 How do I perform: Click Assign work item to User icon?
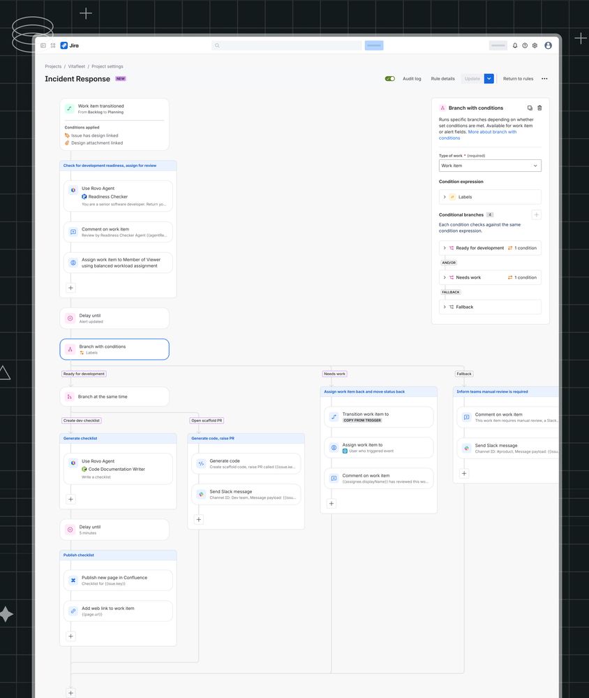pyautogui.click(x=334, y=448)
